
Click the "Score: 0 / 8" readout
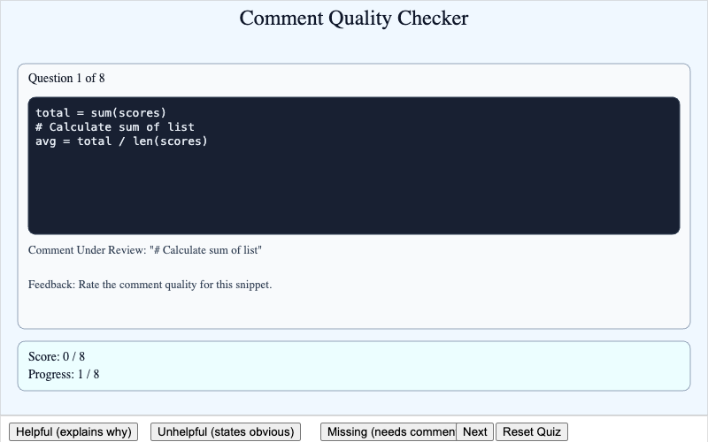pos(57,357)
